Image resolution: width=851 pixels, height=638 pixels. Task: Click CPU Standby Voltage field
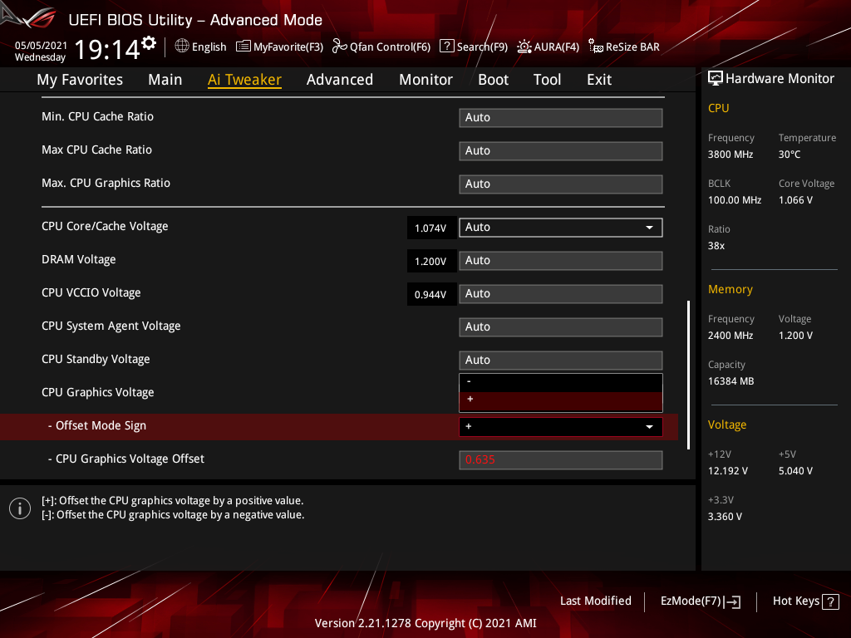coord(561,361)
